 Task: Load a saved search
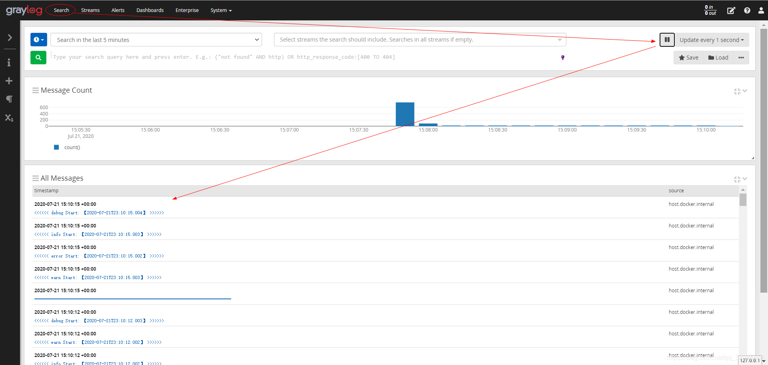718,58
